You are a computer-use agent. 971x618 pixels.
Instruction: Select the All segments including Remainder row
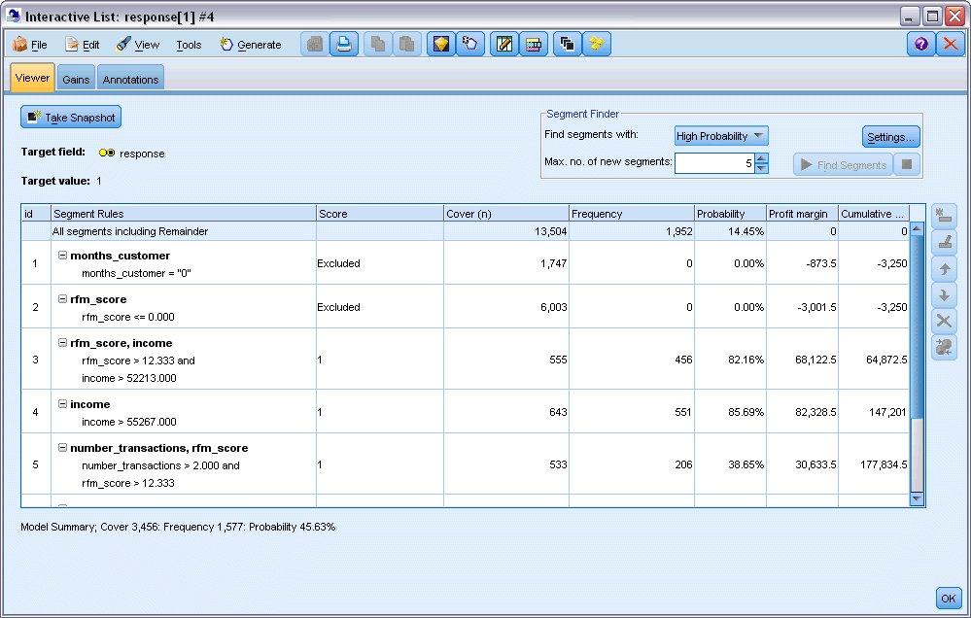coord(466,231)
